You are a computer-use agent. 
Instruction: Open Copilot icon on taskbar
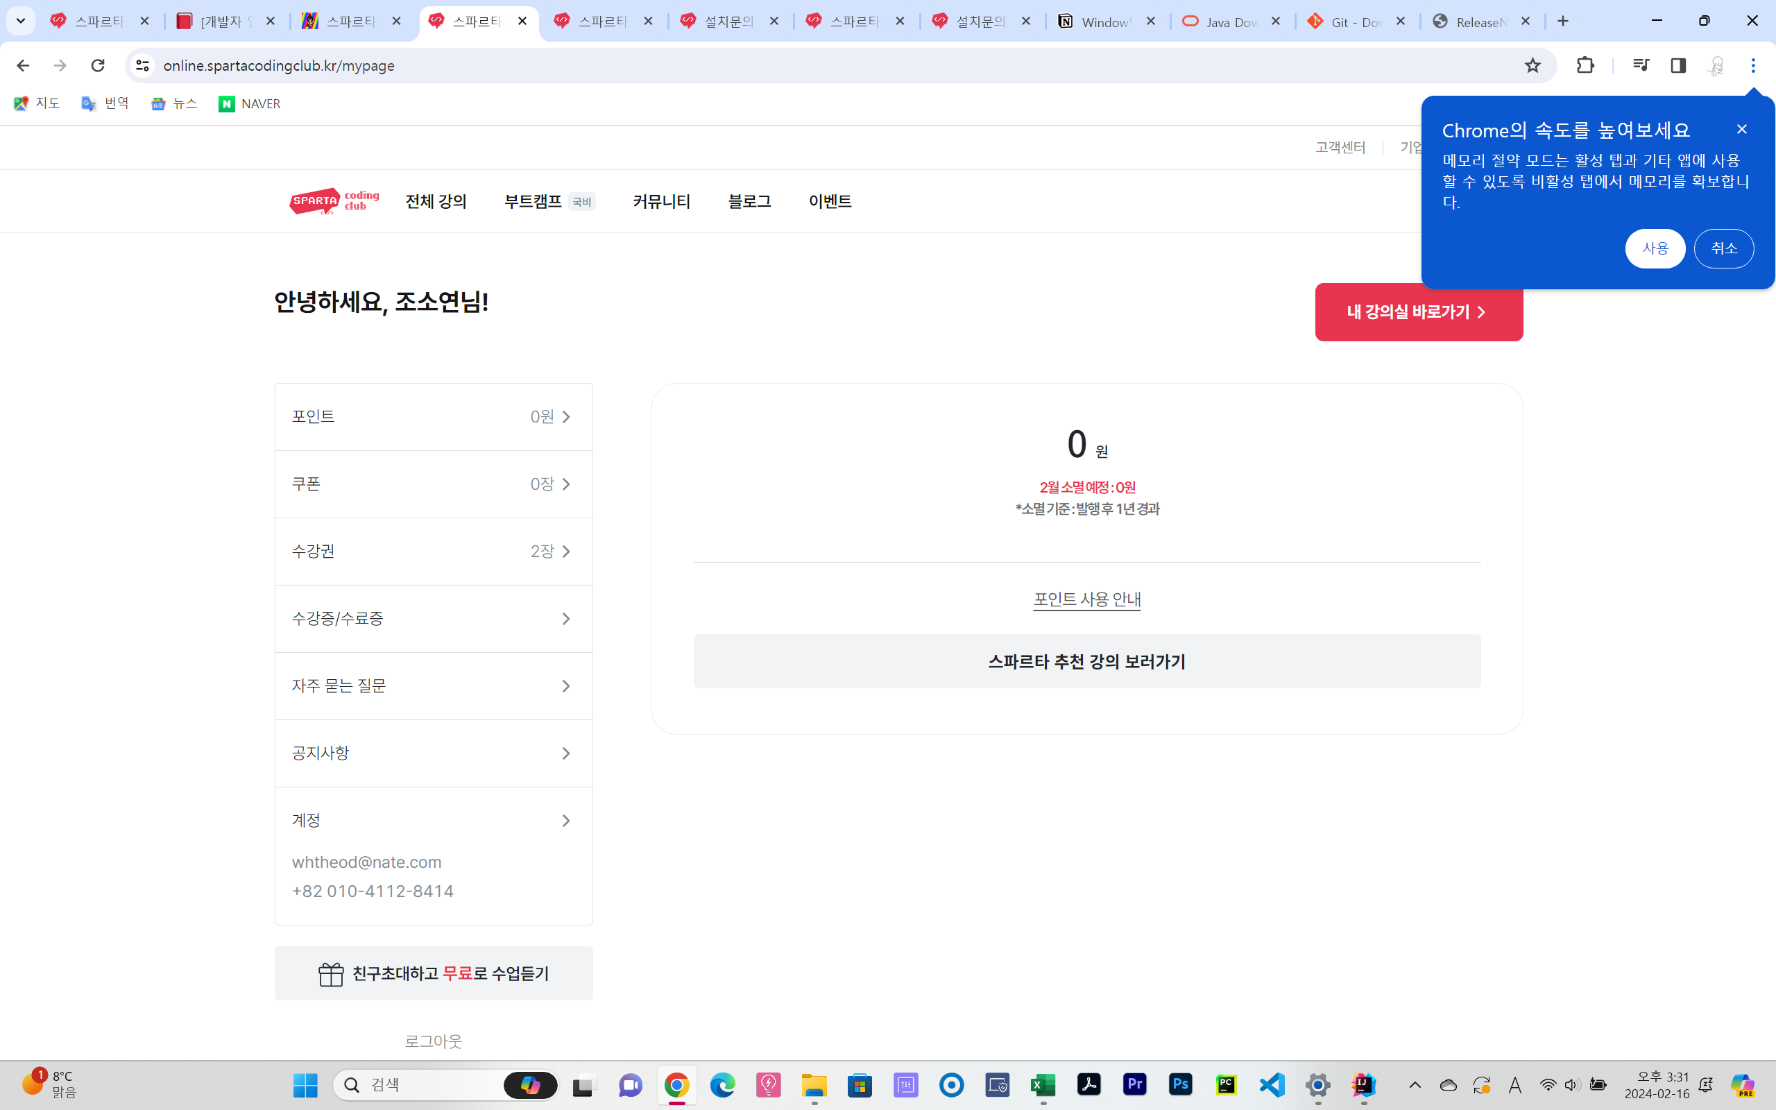(x=1742, y=1085)
